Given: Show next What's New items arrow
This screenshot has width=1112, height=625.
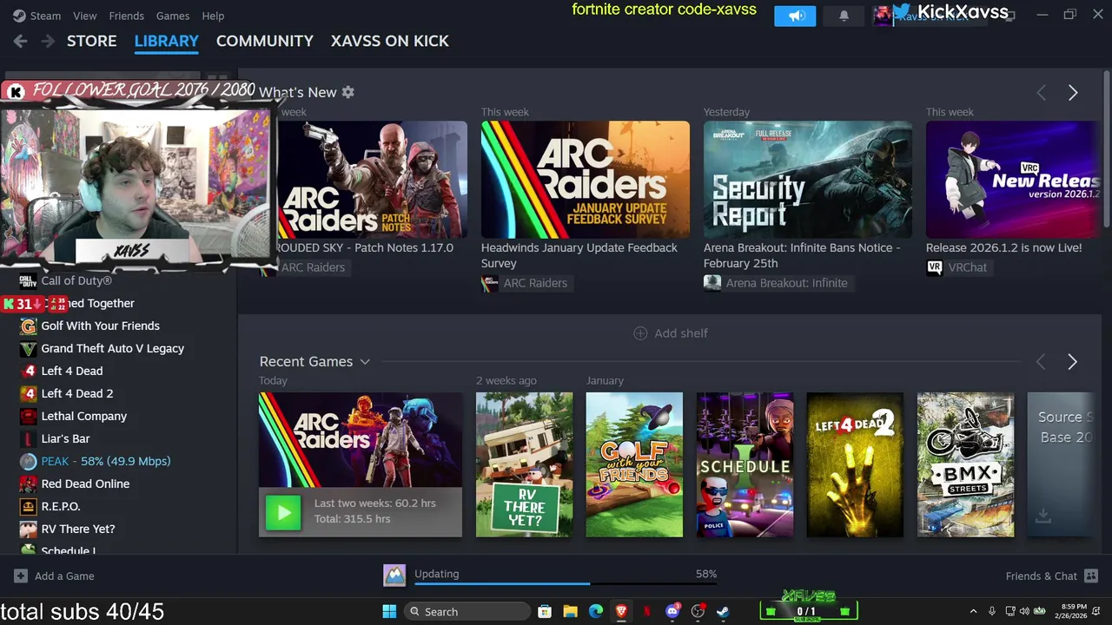Looking at the screenshot, I should pos(1073,93).
